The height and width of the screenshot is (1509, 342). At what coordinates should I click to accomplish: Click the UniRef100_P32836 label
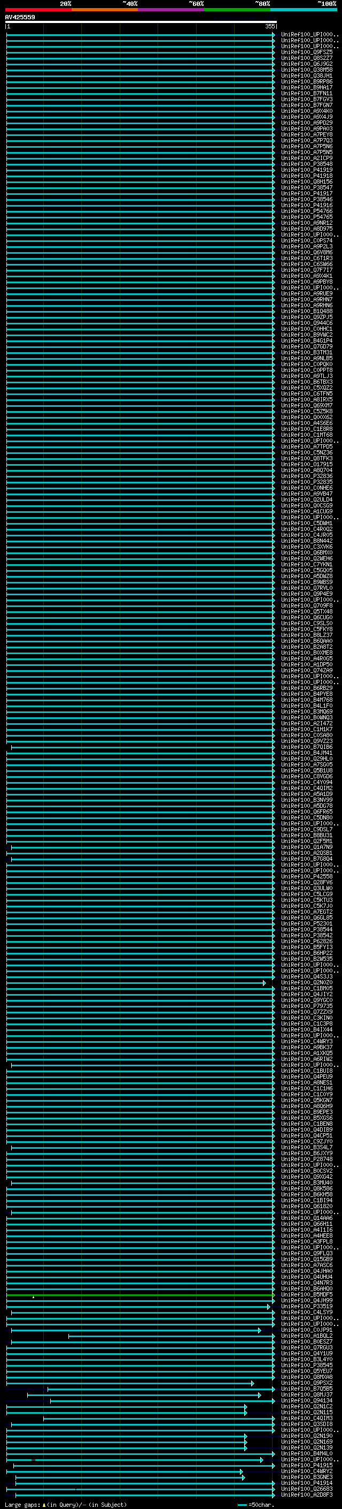pyautogui.click(x=307, y=476)
